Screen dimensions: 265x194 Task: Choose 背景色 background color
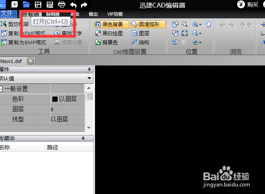106,42
